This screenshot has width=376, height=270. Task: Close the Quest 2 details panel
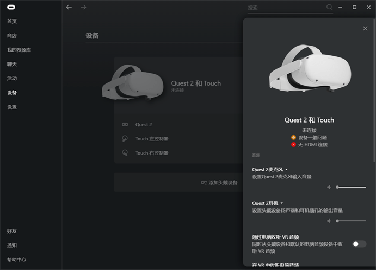click(x=365, y=28)
